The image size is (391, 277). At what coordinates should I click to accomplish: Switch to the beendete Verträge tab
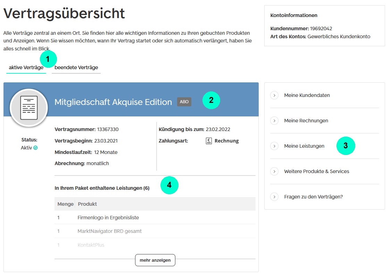tap(76, 67)
